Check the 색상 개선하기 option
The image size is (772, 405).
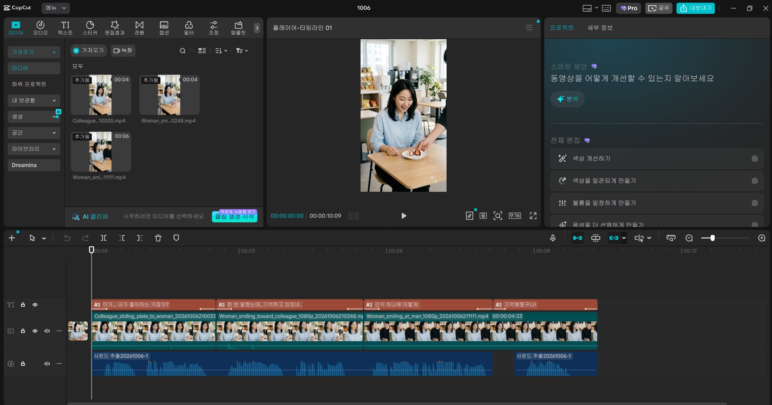pyautogui.click(x=754, y=159)
